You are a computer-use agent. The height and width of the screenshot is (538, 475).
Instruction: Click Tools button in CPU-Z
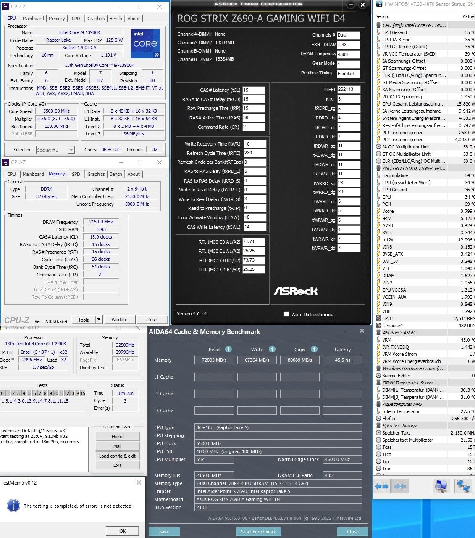(x=84, y=320)
